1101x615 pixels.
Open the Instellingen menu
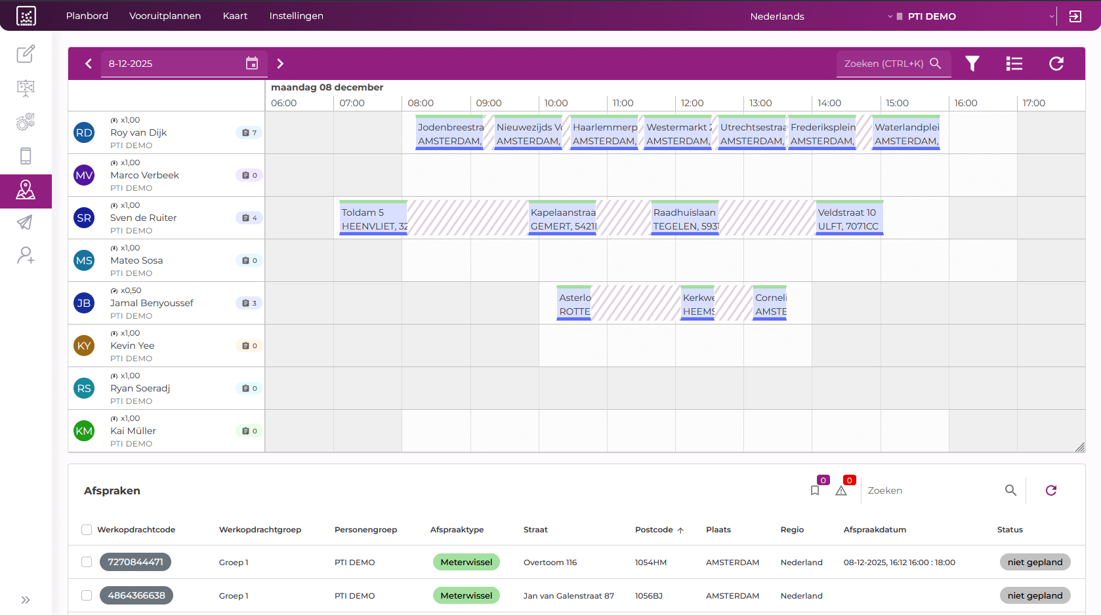[x=297, y=16]
